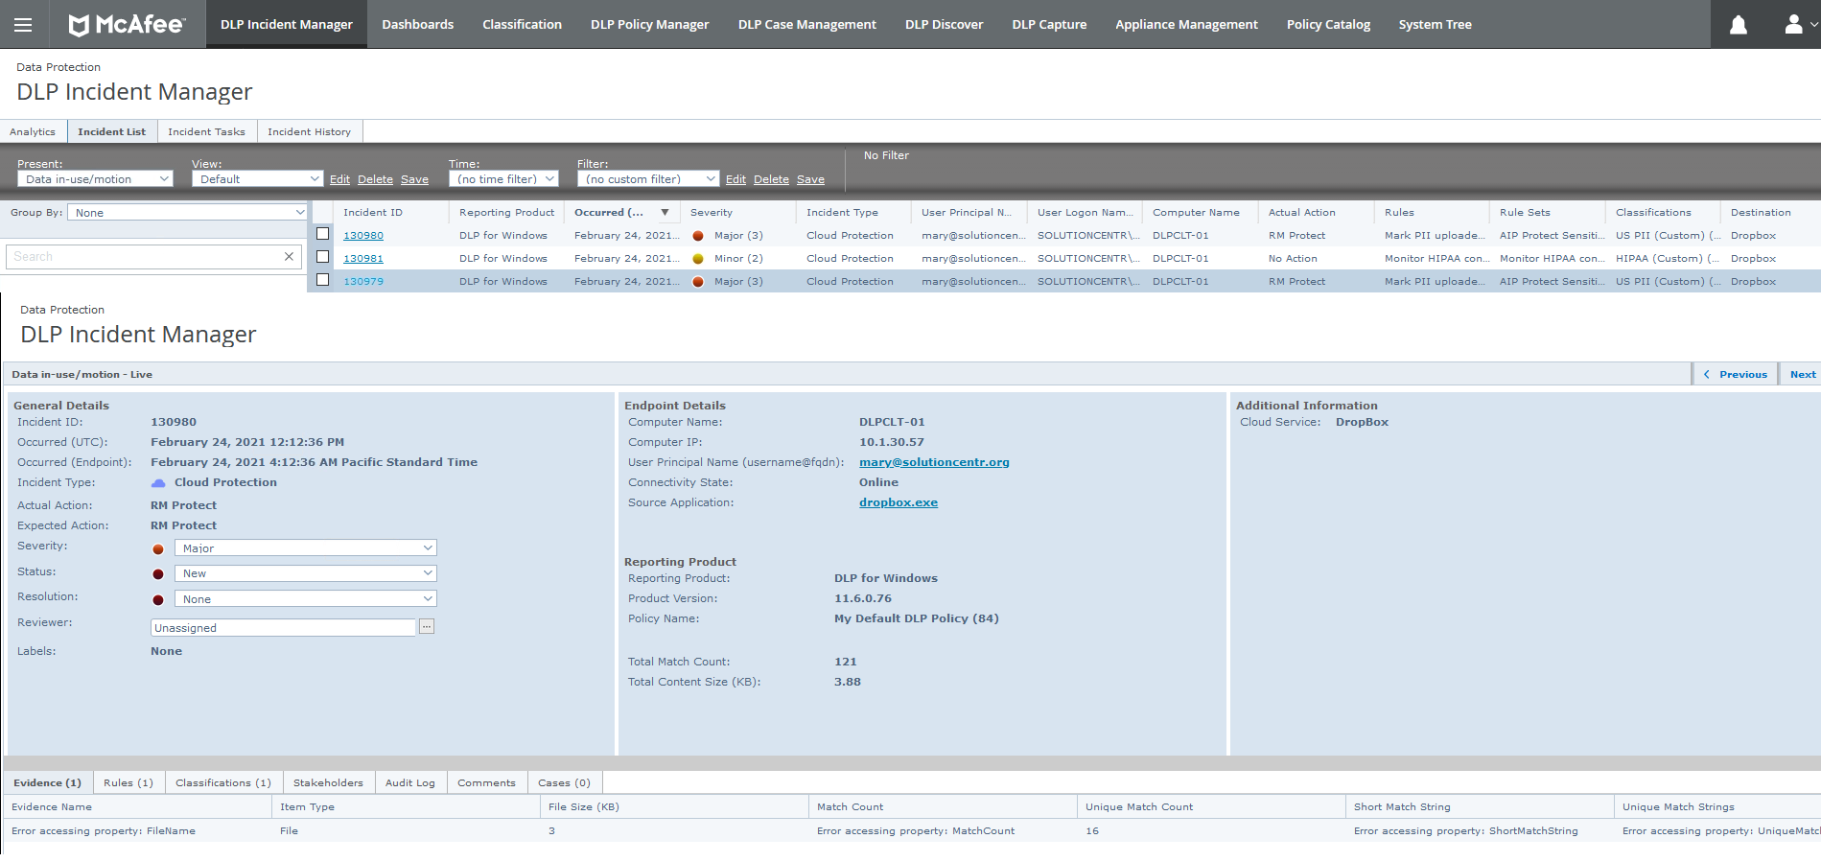Click into the Search input field
The height and width of the screenshot is (862, 1821).
[x=144, y=257]
